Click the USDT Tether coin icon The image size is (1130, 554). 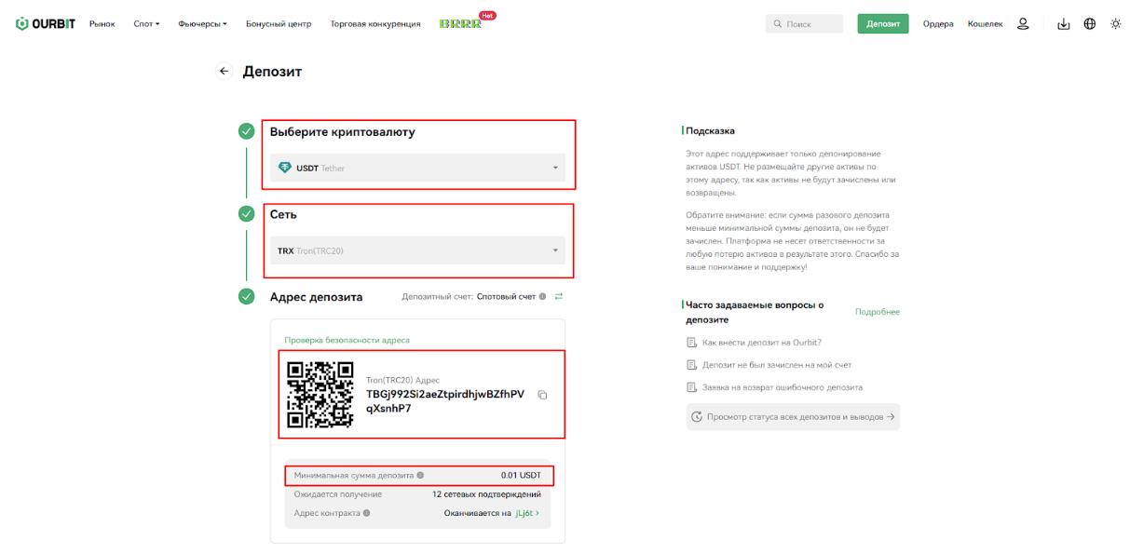[285, 168]
